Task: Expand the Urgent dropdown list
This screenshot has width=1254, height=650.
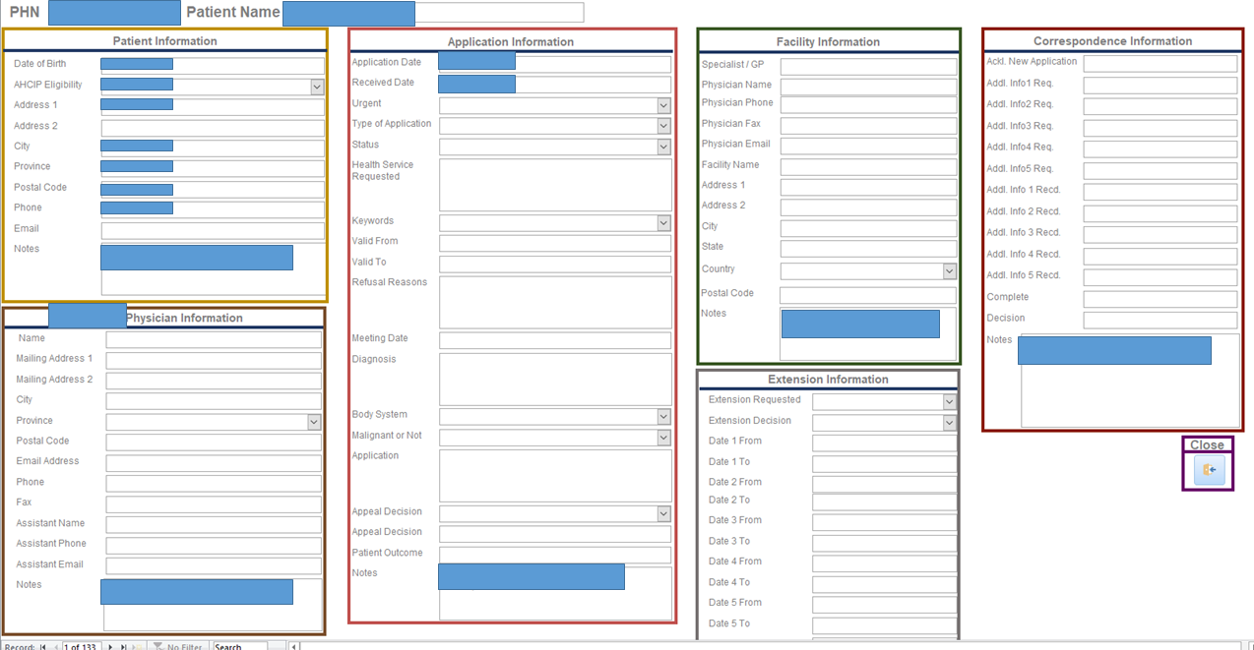Action: pos(663,105)
